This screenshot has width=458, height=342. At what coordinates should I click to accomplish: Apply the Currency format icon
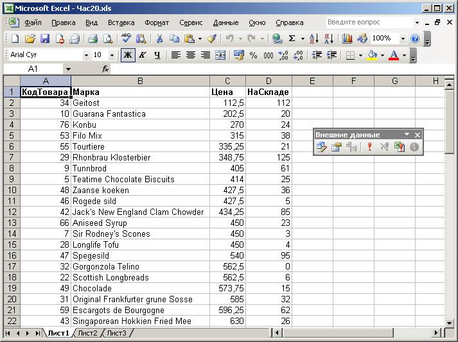[x=238, y=55]
